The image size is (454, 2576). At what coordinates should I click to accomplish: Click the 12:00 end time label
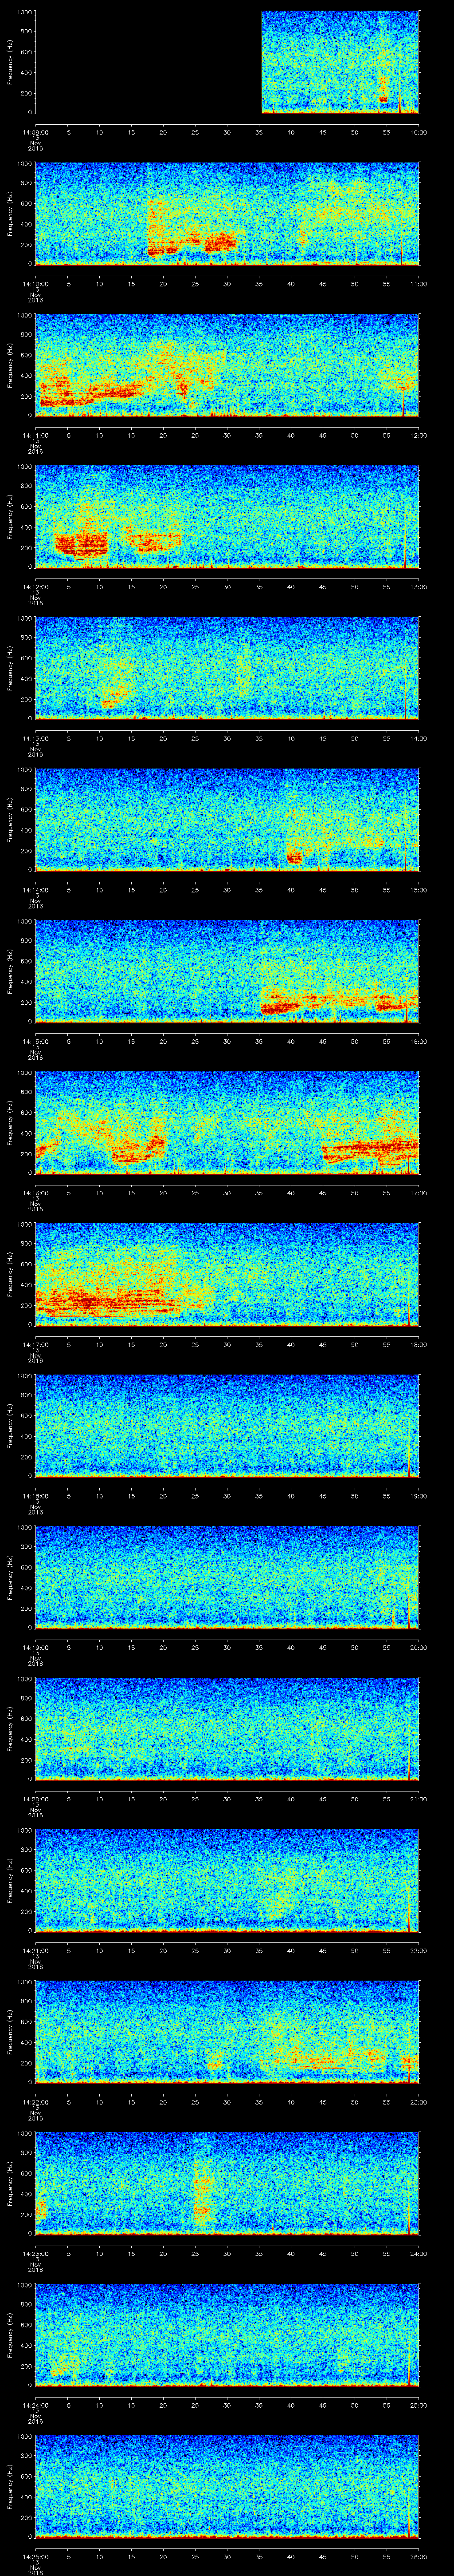pos(419,435)
